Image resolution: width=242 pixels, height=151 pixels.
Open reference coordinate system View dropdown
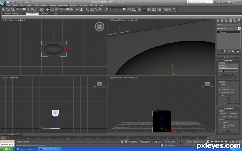tap(67, 9)
